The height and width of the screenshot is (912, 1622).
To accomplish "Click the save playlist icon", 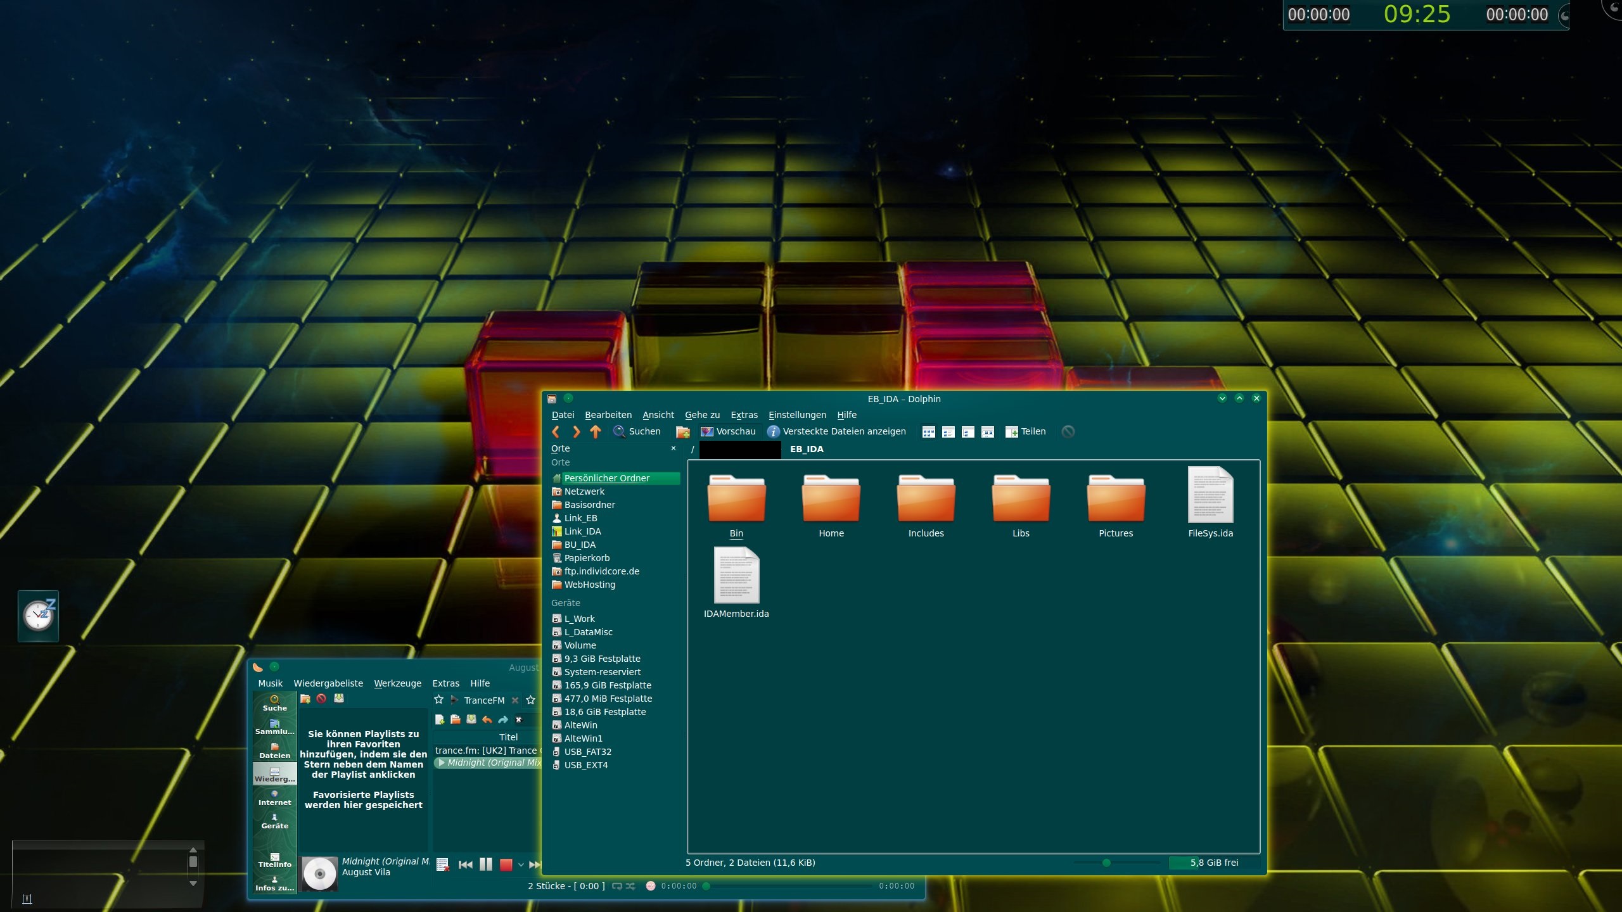I will [x=471, y=719].
